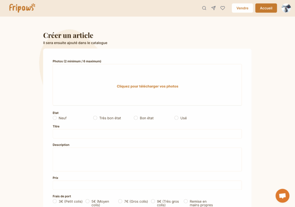Viewport: 295px width, 207px height.
Task: Select 7€ Gros colis shipping
Action: pyautogui.click(x=120, y=201)
